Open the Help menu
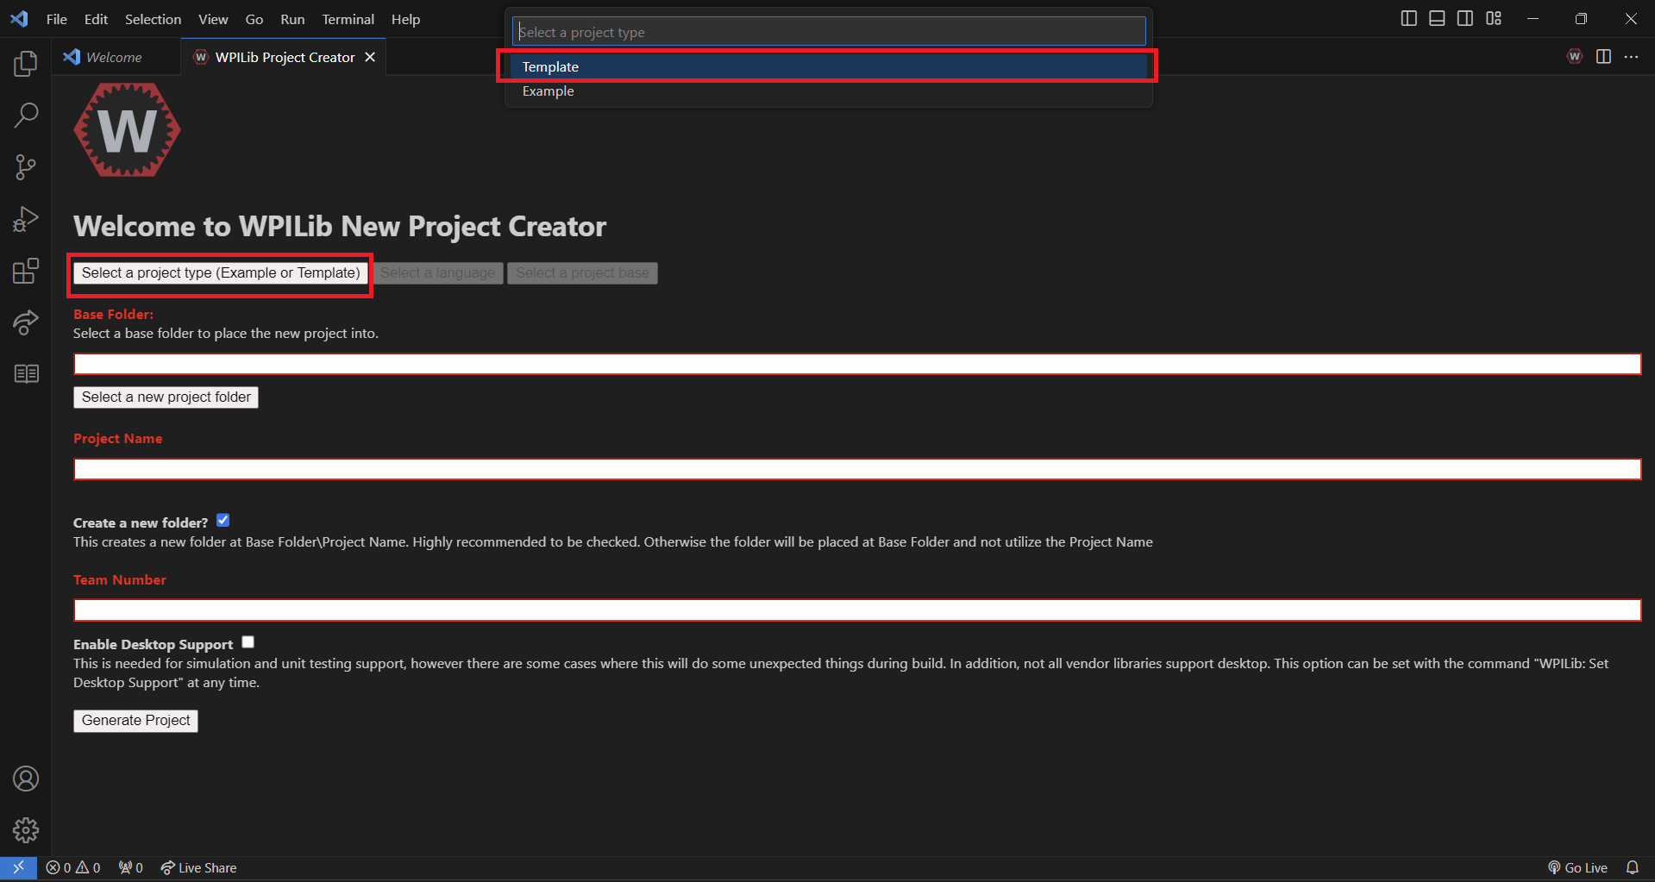This screenshot has width=1655, height=882. click(405, 19)
